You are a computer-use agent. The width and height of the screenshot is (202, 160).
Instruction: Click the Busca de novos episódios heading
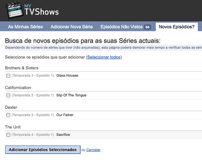83,41
